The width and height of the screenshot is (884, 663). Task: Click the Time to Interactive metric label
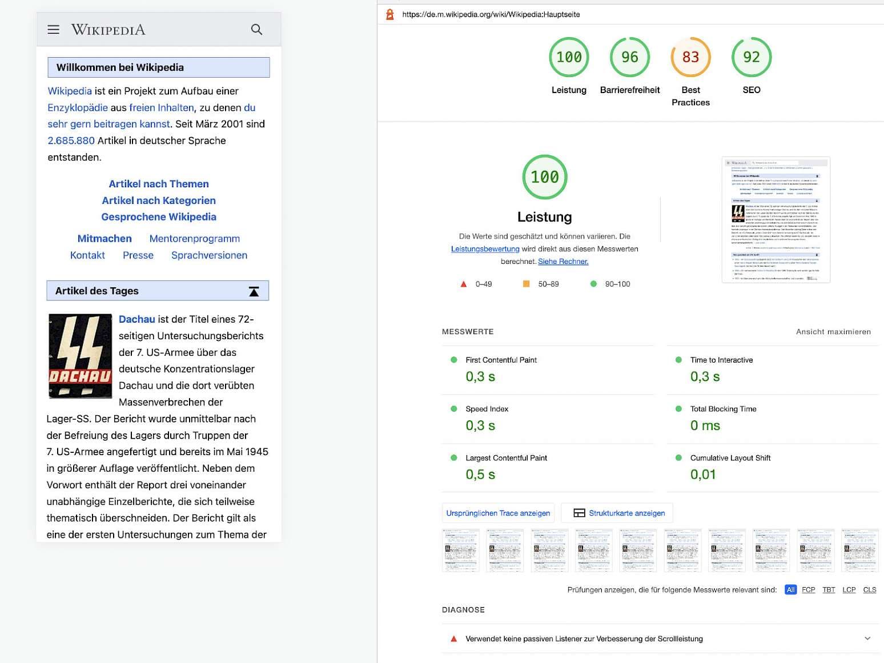(x=721, y=360)
